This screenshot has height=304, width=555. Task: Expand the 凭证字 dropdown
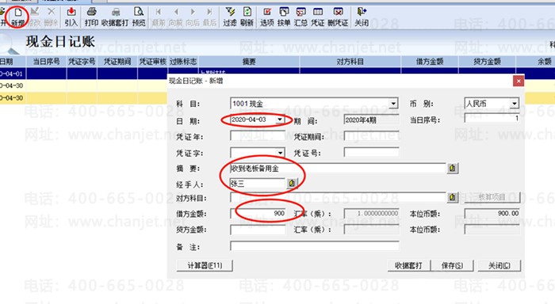point(280,153)
